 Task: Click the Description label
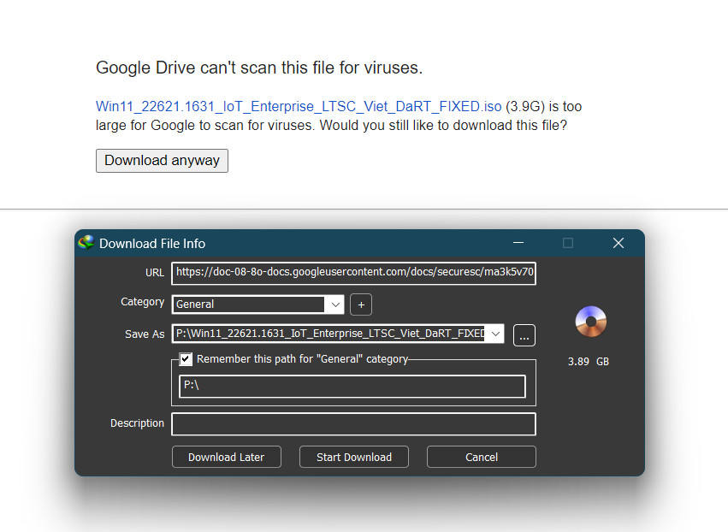[x=137, y=423]
